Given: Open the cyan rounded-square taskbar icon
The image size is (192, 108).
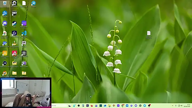Looking at the screenshot, I should [145, 106].
